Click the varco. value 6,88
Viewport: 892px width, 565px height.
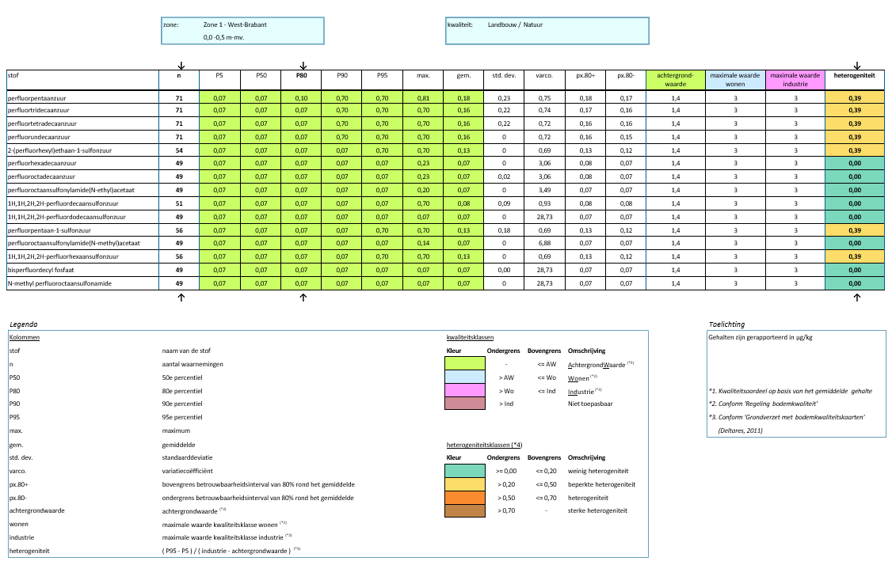pos(544,243)
